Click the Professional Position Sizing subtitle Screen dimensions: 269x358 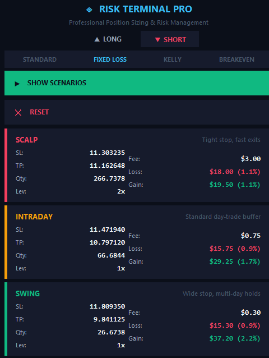(138, 22)
